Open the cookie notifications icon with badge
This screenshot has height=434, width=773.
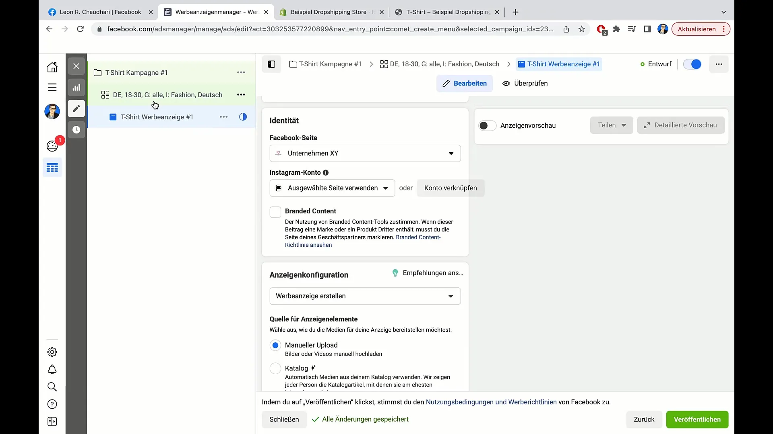52,145
